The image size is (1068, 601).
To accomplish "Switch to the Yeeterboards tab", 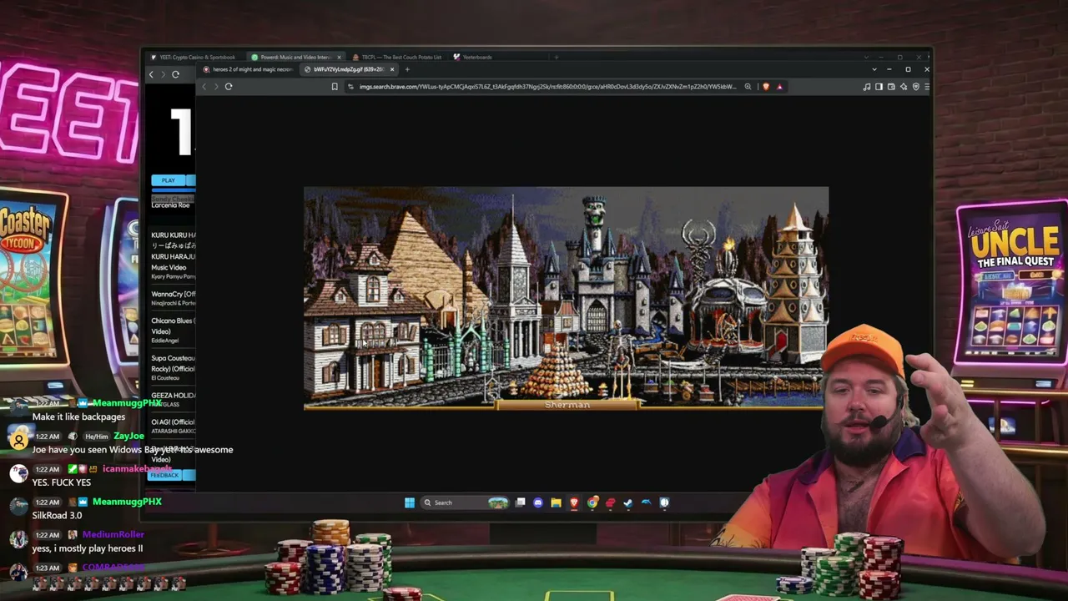I will pos(474,57).
